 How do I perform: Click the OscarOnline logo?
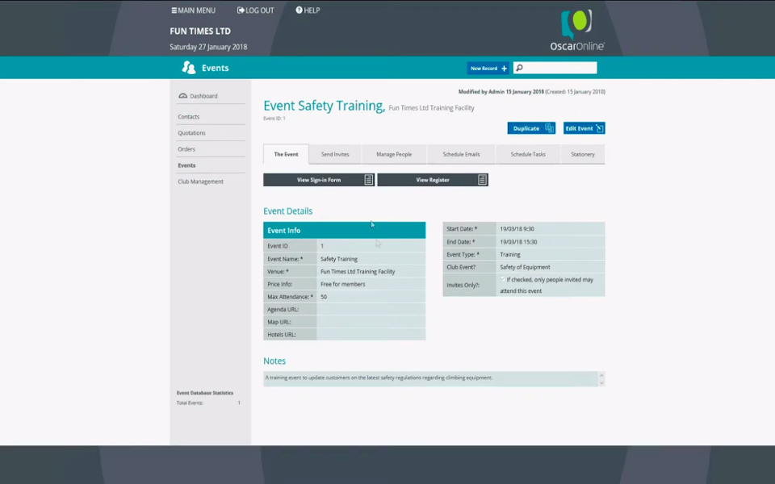coord(576,30)
